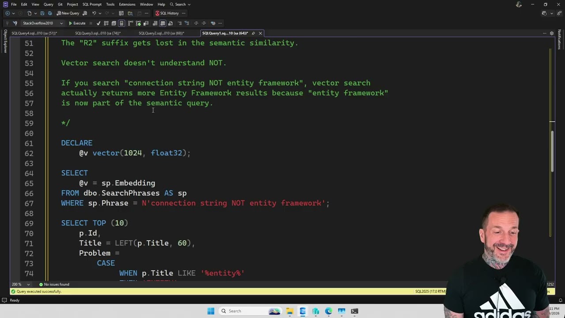Pin the SQLQuery1.sql tab

253,33
